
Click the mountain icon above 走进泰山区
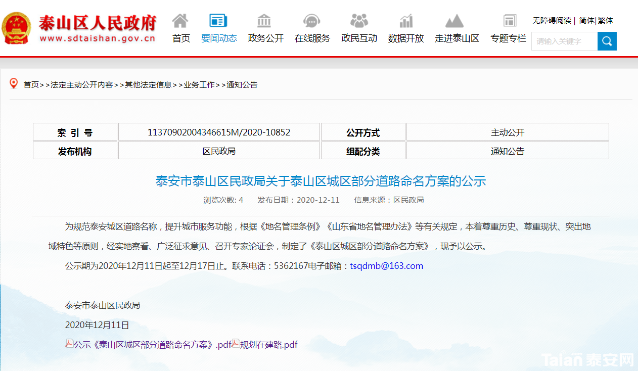pyautogui.click(x=454, y=21)
